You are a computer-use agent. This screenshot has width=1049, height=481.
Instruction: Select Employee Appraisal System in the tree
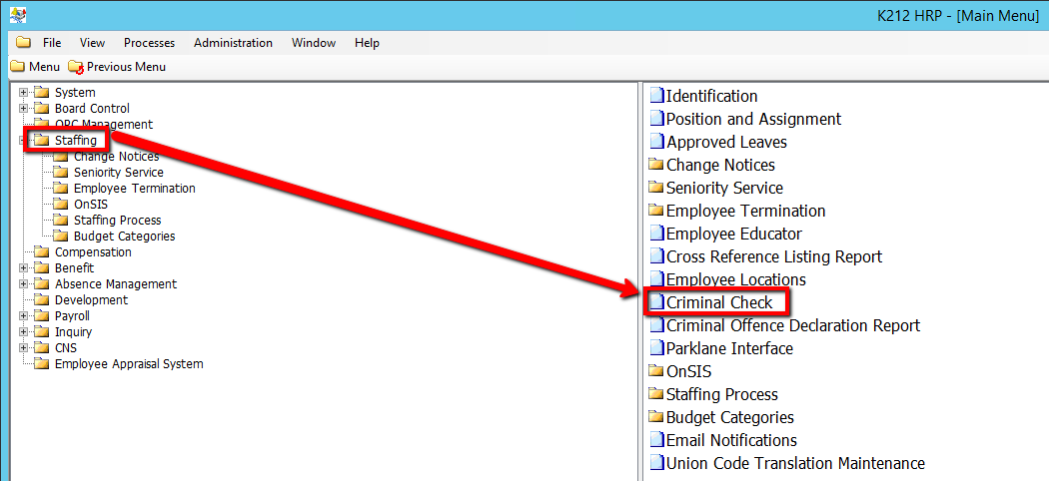[128, 364]
